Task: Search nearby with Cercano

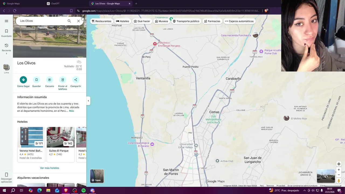Action: pos(50,82)
